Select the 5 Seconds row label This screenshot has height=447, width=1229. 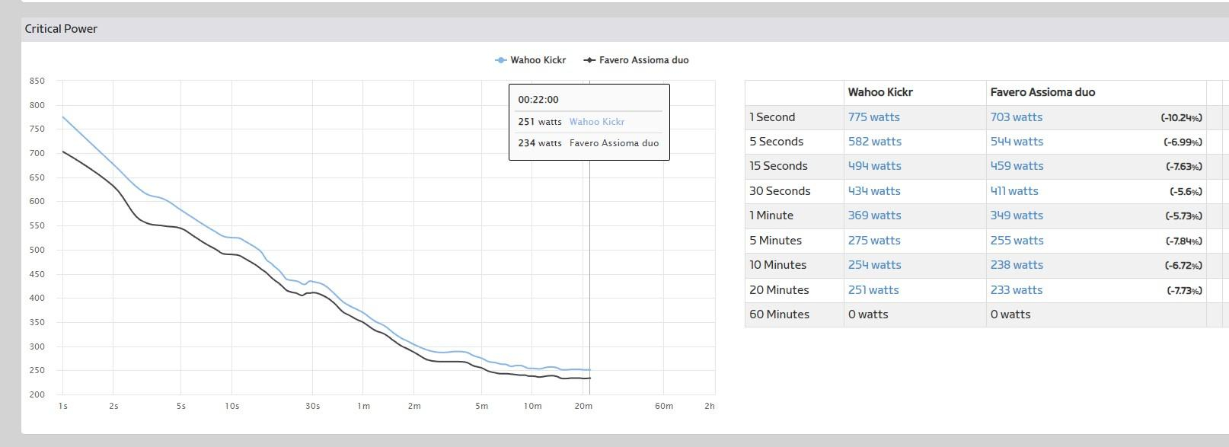(776, 142)
